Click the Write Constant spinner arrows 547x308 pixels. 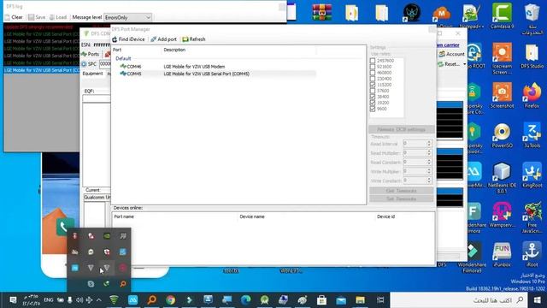(429, 181)
